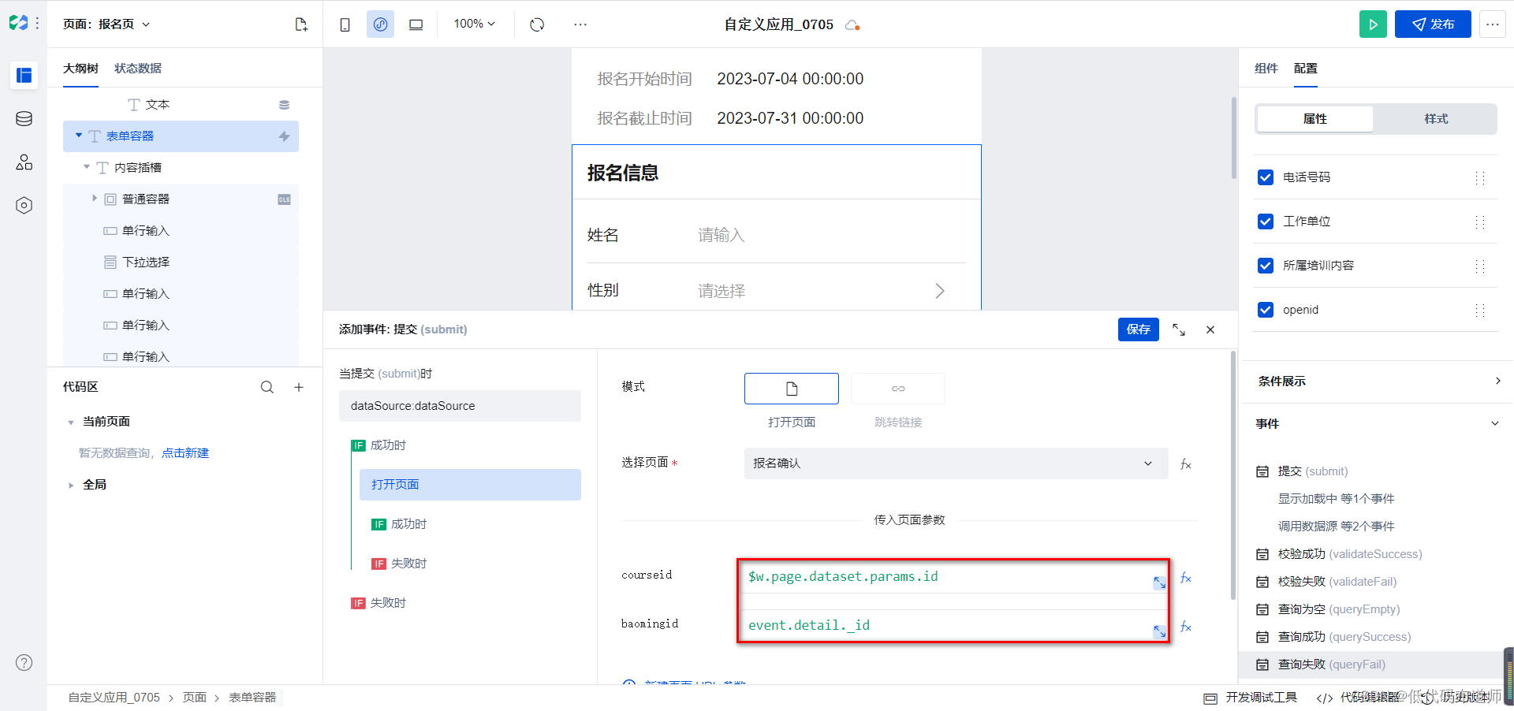Open the more menu beside 发布
The width and height of the screenshot is (1514, 711).
(1492, 24)
